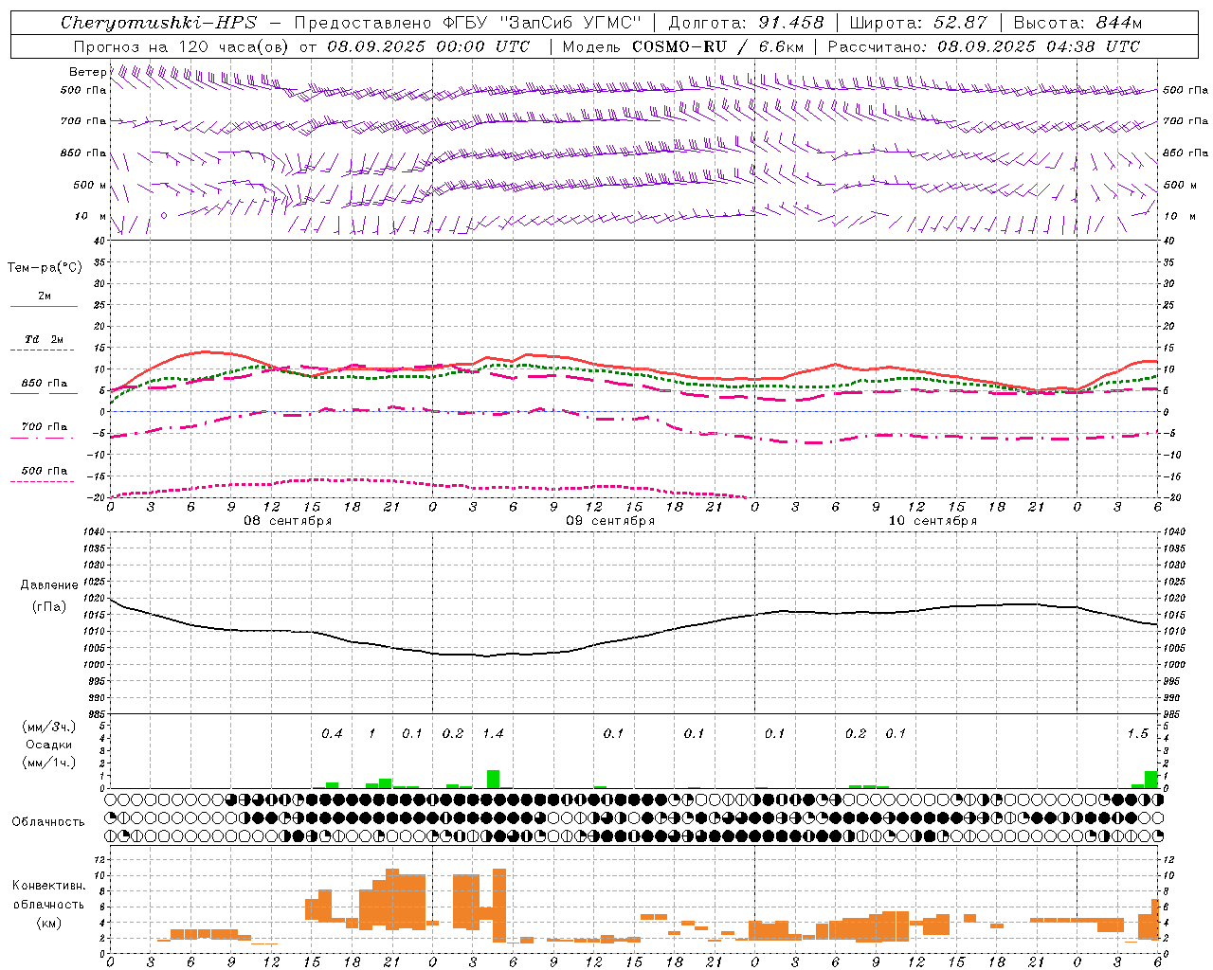Screen dimensions: 1213x970
Task: Click the "(мм/3ч.)" precipitation unit label
Action: click(x=48, y=727)
